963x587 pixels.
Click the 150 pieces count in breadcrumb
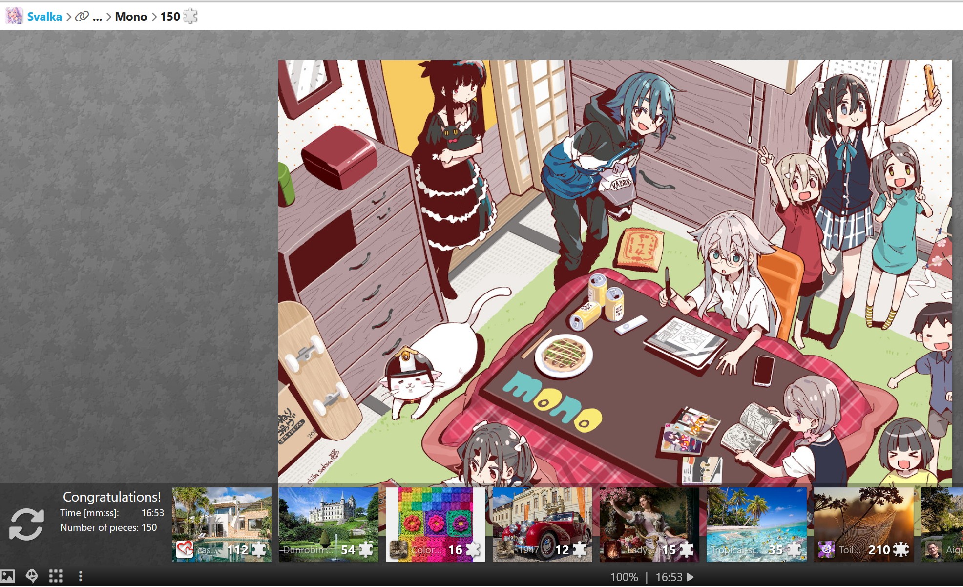coord(170,17)
